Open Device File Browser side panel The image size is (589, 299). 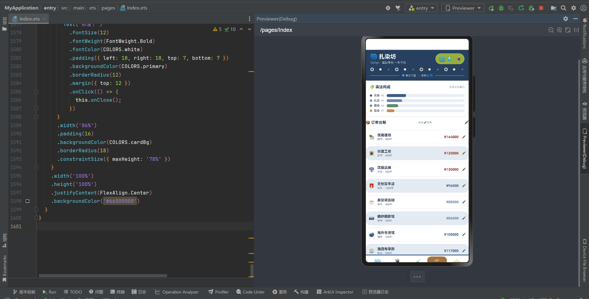(585, 260)
